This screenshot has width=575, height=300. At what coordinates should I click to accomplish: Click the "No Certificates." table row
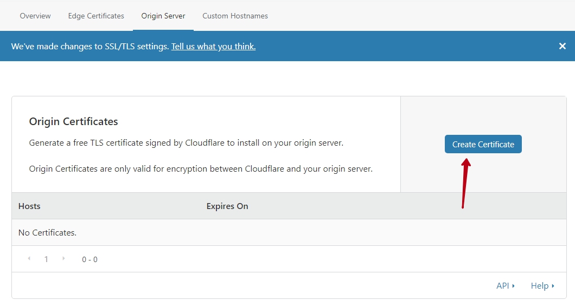pyautogui.click(x=48, y=232)
